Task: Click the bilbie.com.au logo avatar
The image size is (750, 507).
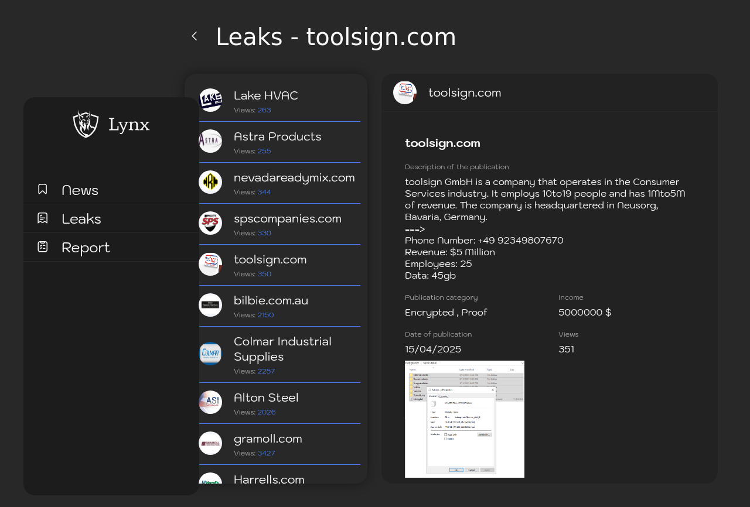Action: click(x=210, y=305)
